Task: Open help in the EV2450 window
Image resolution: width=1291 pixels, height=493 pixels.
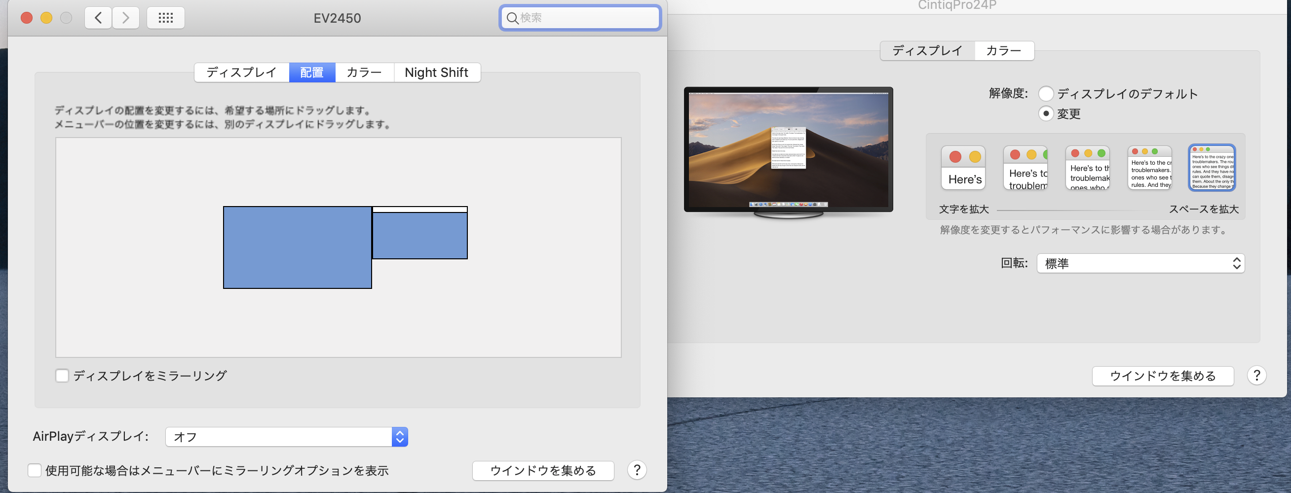Action: (x=637, y=470)
